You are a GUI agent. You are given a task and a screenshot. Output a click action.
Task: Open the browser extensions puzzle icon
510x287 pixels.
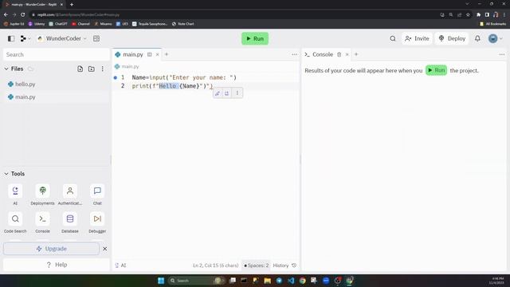(x=478, y=14)
